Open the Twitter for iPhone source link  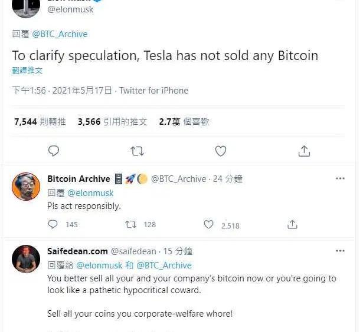pos(153,91)
